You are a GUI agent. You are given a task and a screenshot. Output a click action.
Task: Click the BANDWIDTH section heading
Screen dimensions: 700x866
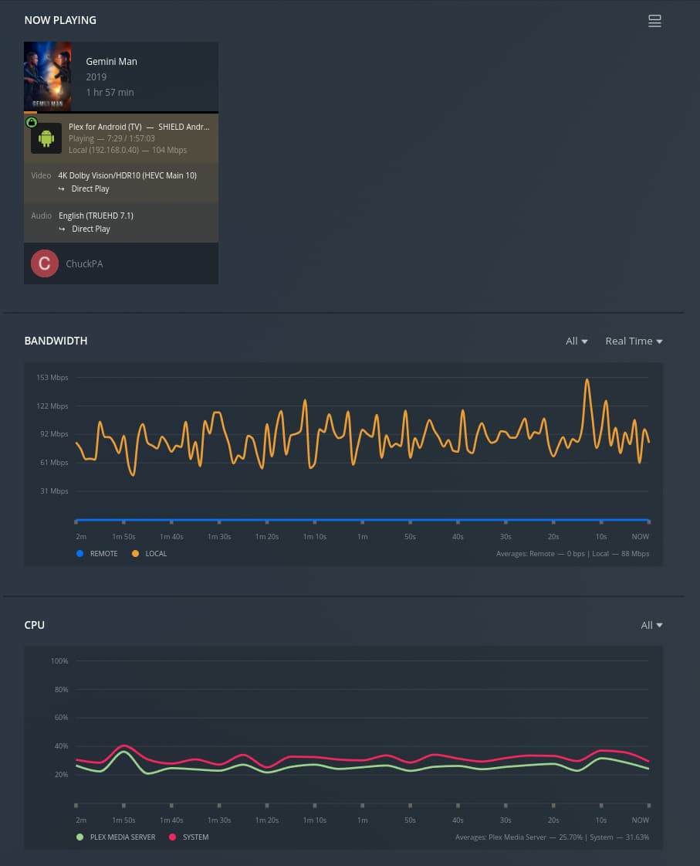tap(56, 341)
